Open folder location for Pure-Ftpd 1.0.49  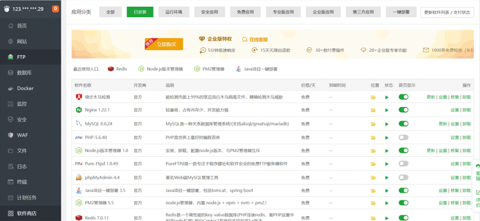(x=373, y=164)
